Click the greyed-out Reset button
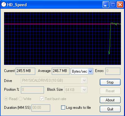This screenshot has width=125, height=116. point(110,91)
